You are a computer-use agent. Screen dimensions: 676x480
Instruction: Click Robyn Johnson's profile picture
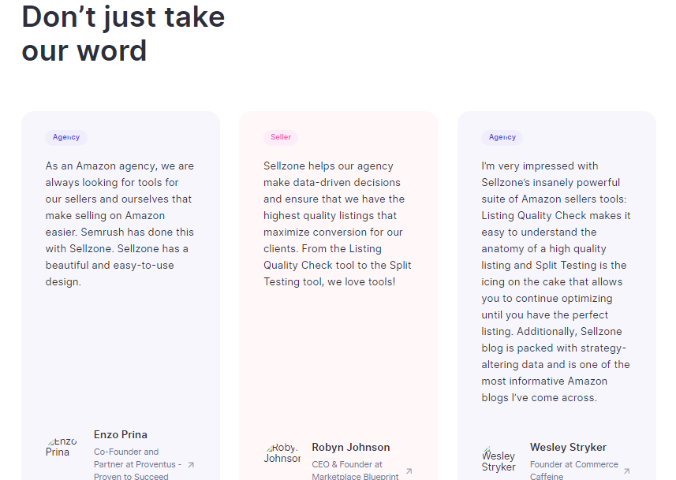click(282, 452)
